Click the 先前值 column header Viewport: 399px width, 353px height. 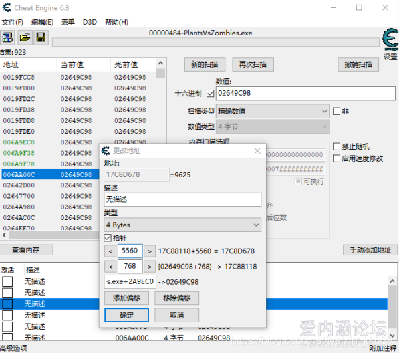click(134, 65)
